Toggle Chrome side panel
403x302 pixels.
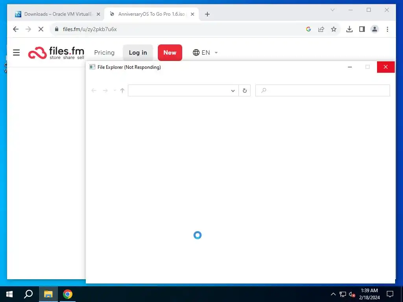click(x=362, y=29)
